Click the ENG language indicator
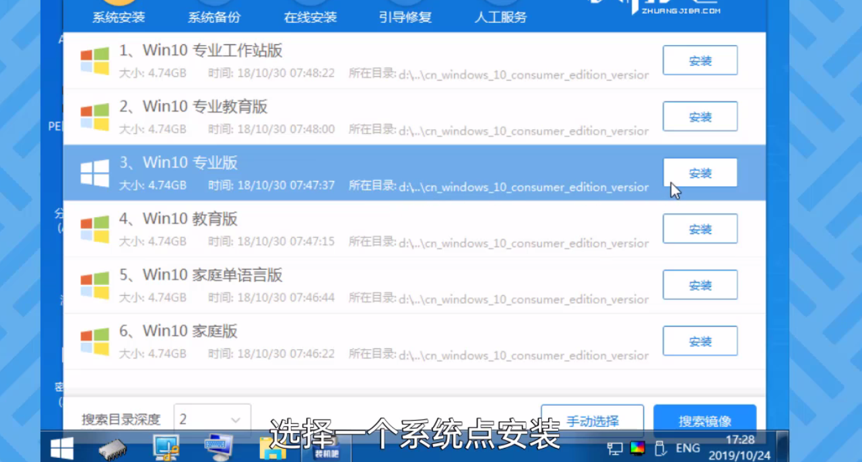The height and width of the screenshot is (462, 862). pyautogui.click(x=688, y=448)
